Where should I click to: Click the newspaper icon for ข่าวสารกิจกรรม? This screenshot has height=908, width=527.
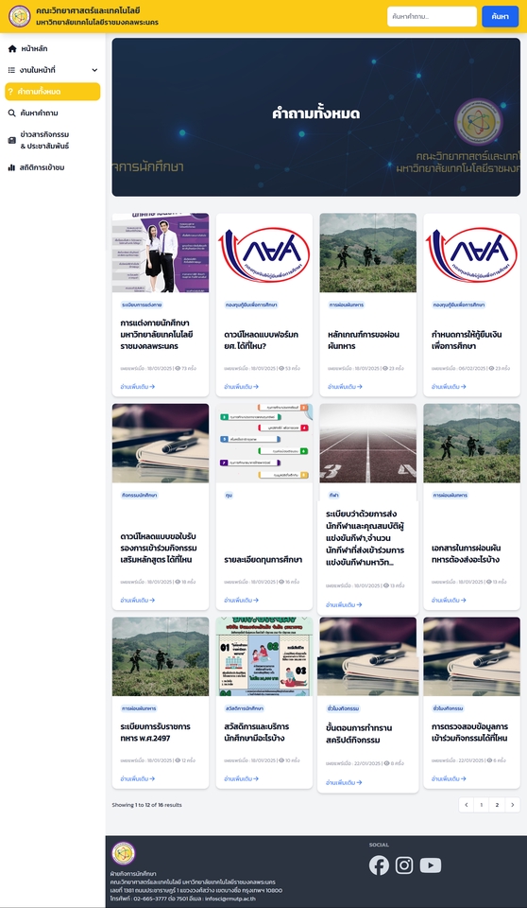point(12,140)
